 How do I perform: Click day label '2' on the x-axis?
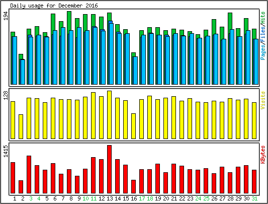23,198
